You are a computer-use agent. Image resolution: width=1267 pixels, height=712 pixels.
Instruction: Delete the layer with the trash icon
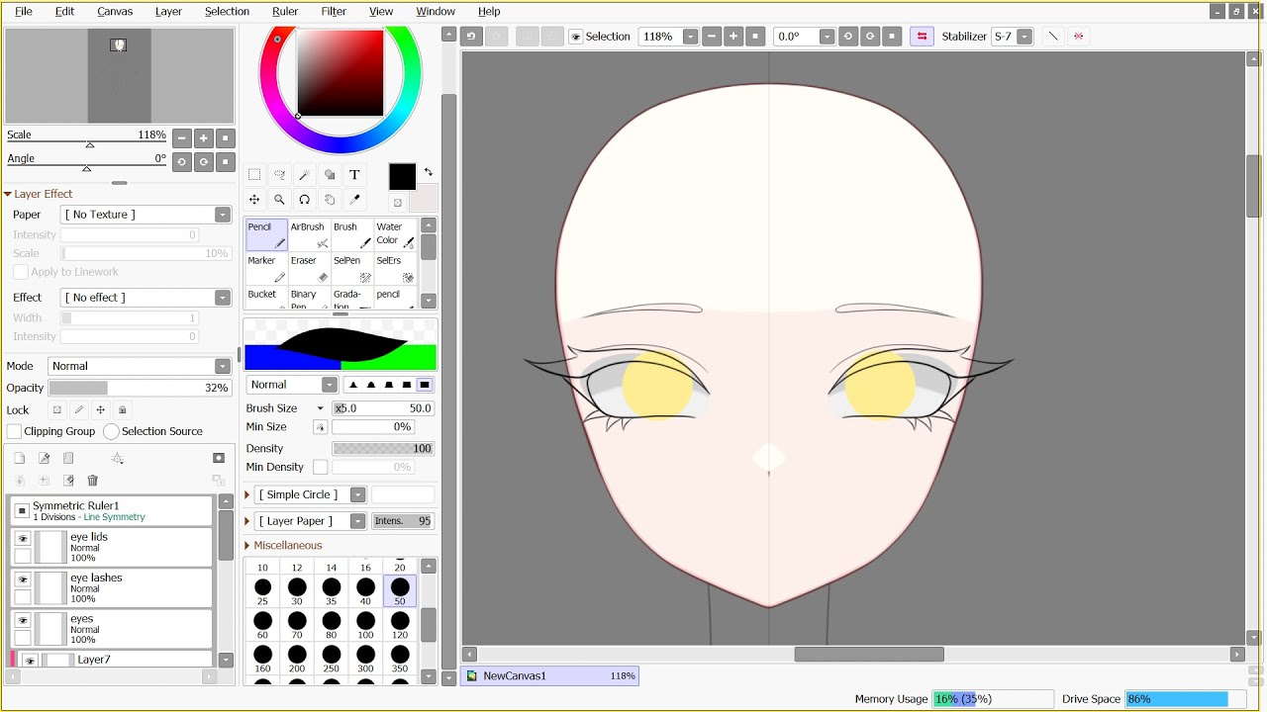tap(93, 481)
